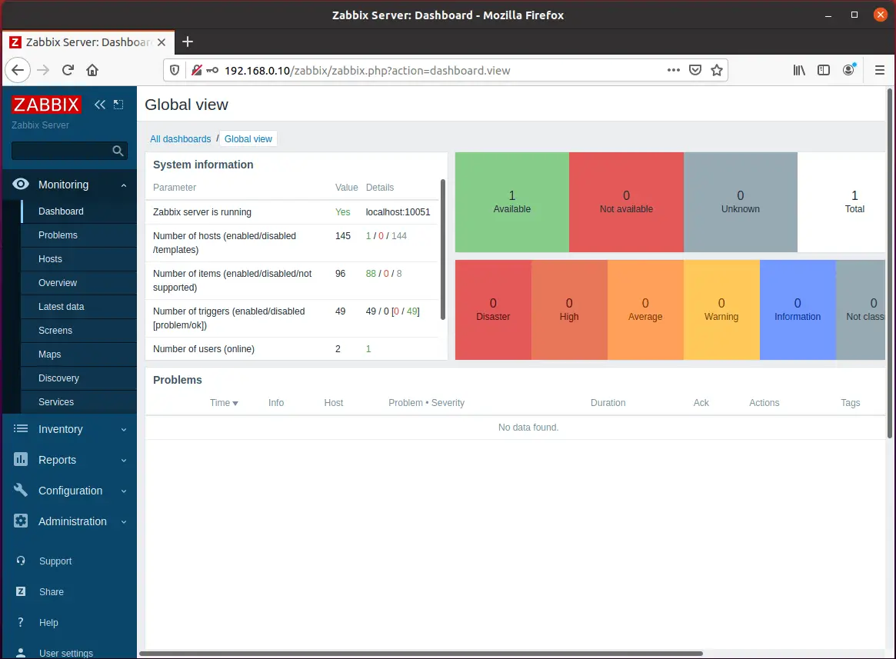Click the Global view breadcrumb link

[248, 139]
